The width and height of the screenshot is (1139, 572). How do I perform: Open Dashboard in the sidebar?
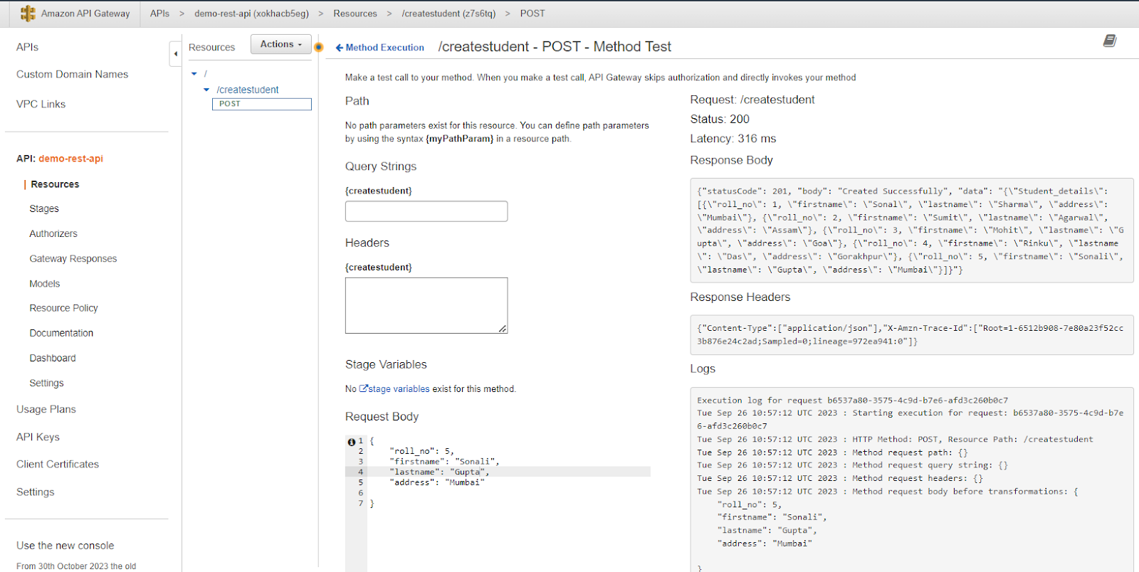pos(53,358)
